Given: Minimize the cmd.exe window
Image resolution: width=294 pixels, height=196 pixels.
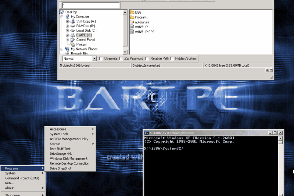Looking at the screenshot, I should 270,133.
